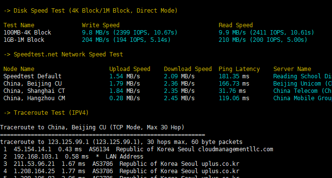Click the server name 'Reading School'
Image resolution: width=332 pixels, height=178 pixels.
coord(297,76)
